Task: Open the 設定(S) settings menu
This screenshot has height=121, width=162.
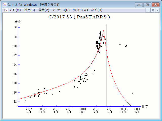Action: coord(30,10)
